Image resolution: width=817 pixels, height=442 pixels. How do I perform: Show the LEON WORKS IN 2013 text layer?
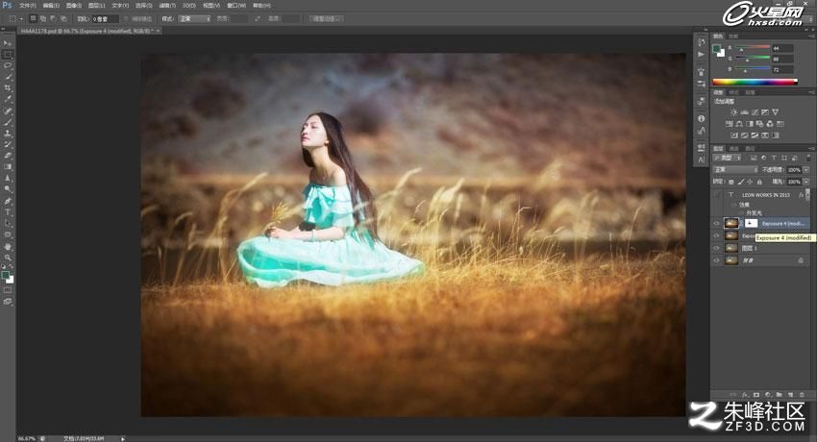(716, 194)
